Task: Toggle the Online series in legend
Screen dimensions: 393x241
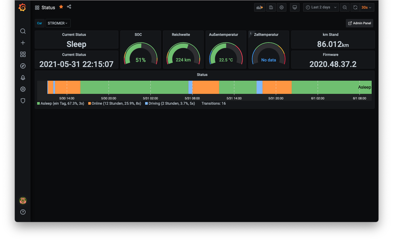Action: point(116,103)
